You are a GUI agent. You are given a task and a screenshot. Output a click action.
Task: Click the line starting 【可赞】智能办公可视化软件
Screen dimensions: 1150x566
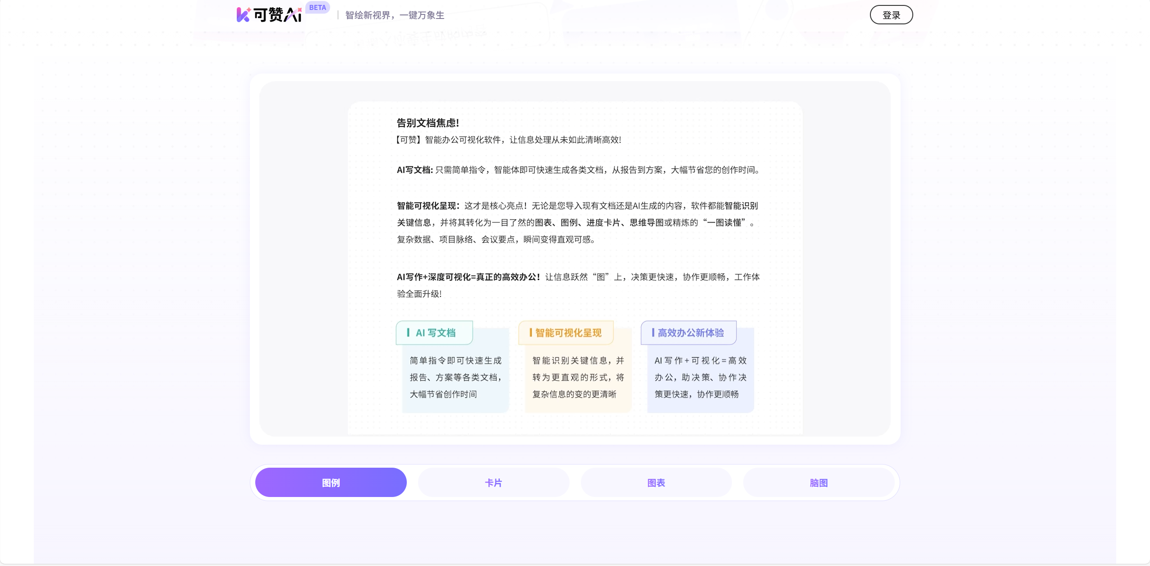pyautogui.click(x=509, y=140)
